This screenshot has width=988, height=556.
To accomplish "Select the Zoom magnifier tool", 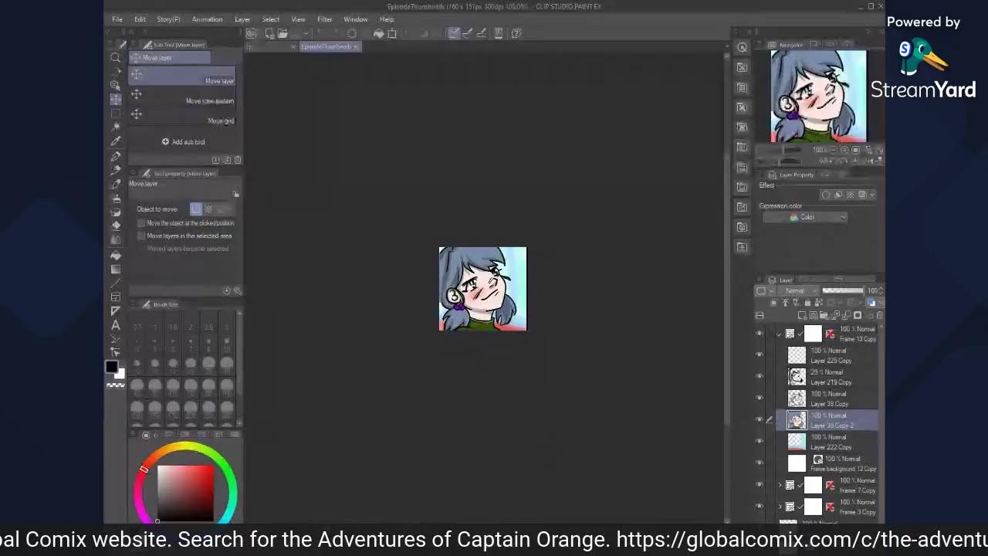I will (x=115, y=57).
